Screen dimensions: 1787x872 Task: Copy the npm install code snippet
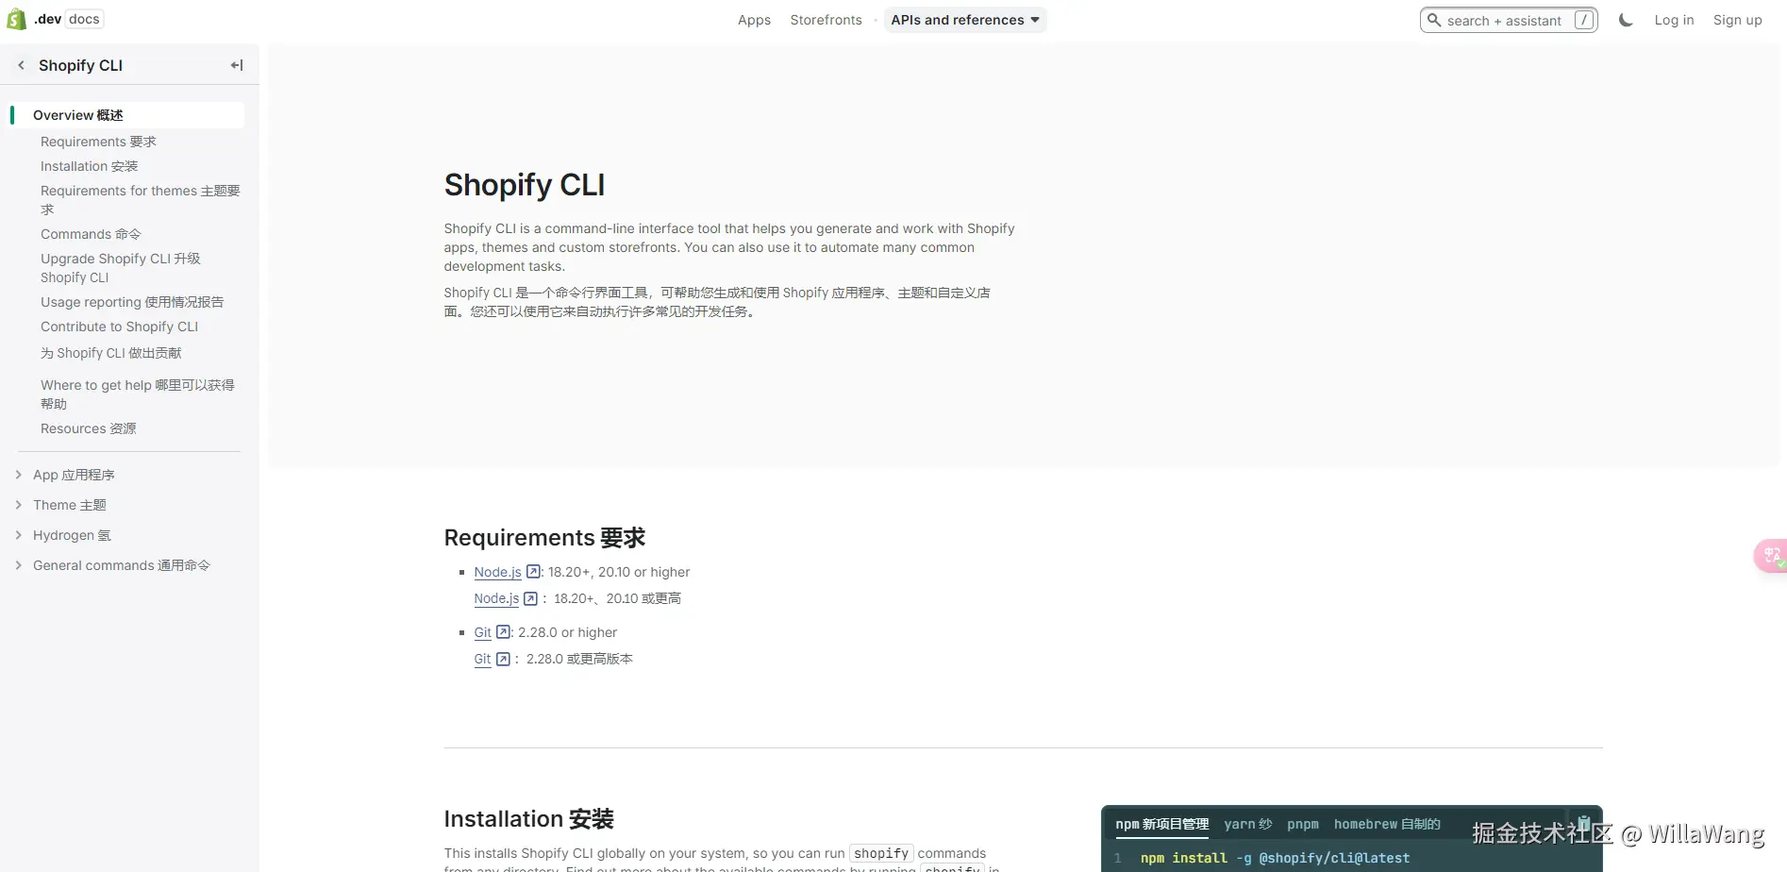[x=1583, y=823]
